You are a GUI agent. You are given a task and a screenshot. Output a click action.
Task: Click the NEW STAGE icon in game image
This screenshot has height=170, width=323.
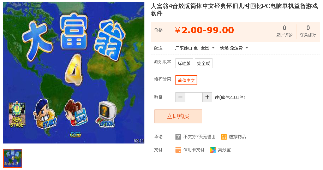click(x=17, y=115)
